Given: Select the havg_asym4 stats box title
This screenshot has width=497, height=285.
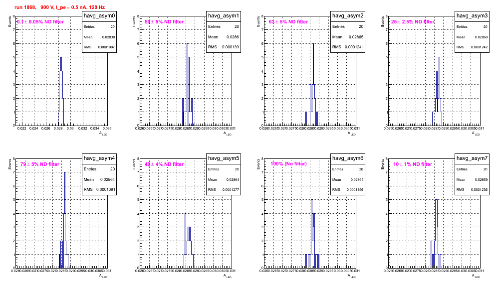Looking at the screenshot, I should (99, 158).
